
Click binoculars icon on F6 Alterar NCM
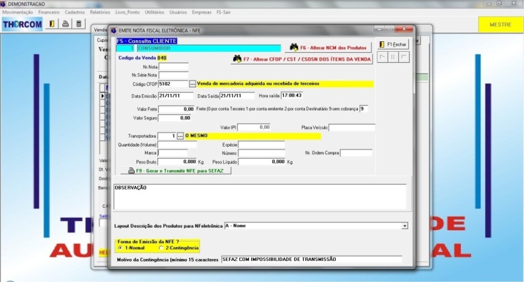[293, 48]
